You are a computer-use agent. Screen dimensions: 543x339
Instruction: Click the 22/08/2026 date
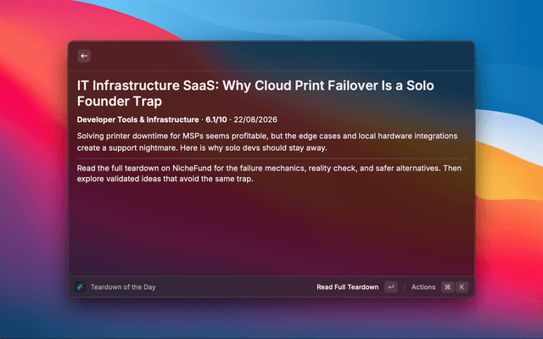255,119
